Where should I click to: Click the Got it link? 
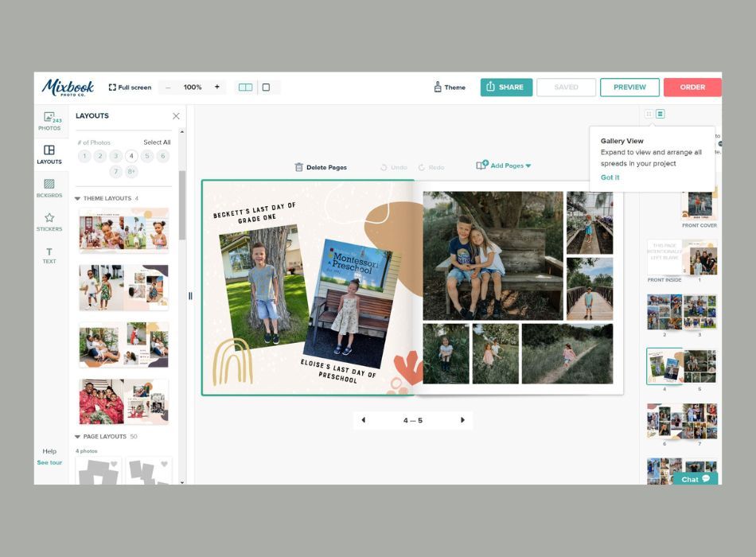[x=610, y=177]
